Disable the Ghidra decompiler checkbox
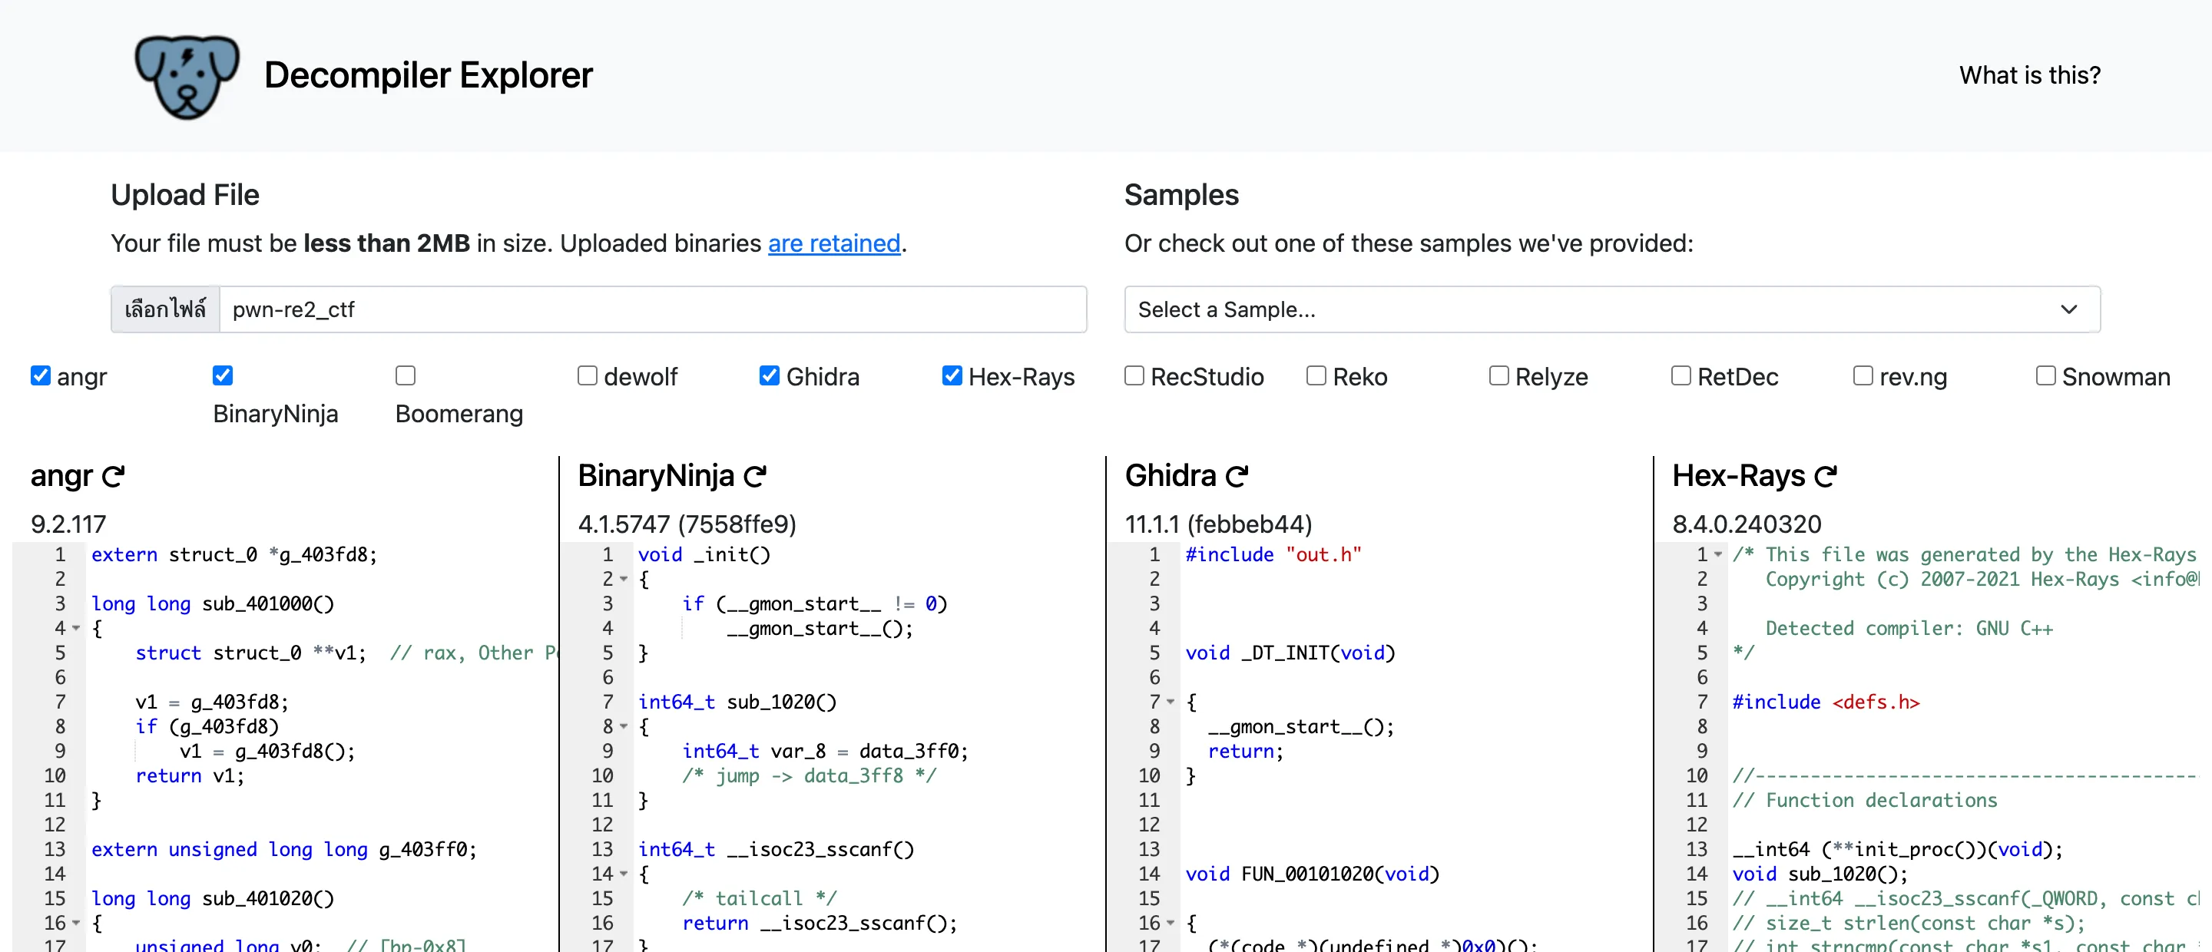The height and width of the screenshot is (952, 2212). point(770,376)
